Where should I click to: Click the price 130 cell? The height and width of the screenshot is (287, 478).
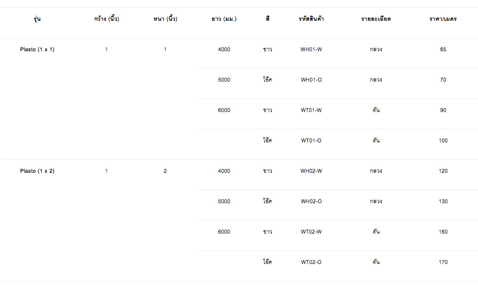coord(443,201)
